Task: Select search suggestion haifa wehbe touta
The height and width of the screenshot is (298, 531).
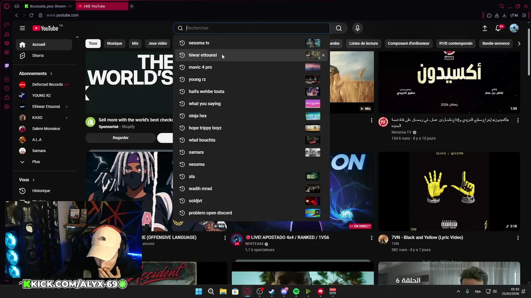Action: (251, 91)
